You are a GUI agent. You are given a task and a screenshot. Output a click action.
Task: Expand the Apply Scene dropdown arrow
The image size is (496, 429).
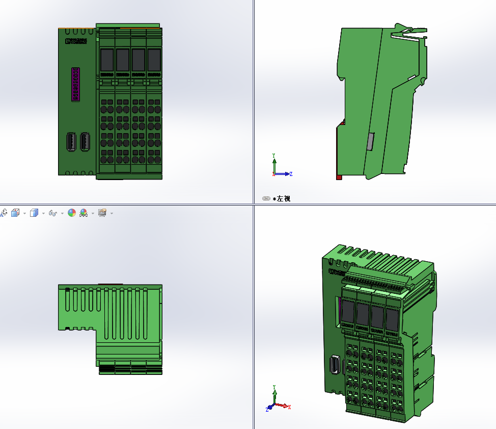coord(93,214)
